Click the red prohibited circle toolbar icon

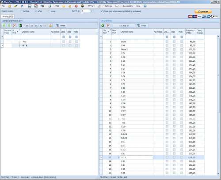(x=76, y=6)
